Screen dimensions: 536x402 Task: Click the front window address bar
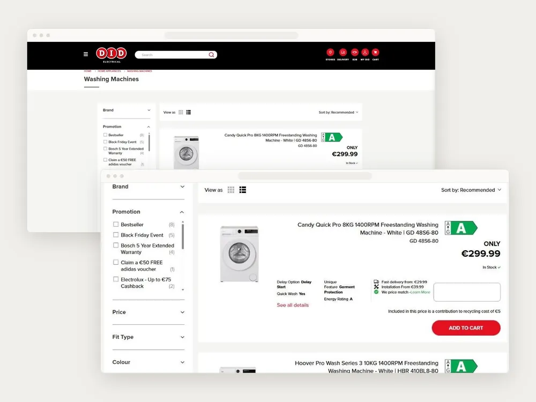[x=304, y=176]
